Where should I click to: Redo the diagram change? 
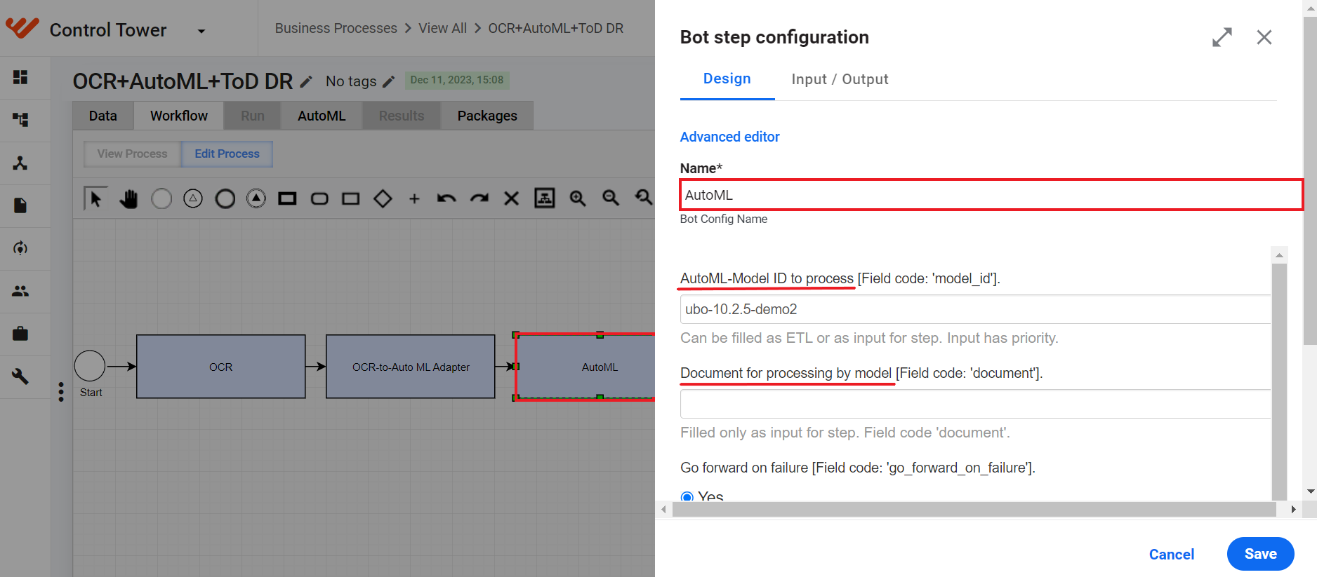coord(479,199)
